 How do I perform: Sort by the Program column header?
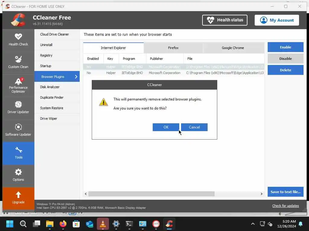(x=132, y=59)
